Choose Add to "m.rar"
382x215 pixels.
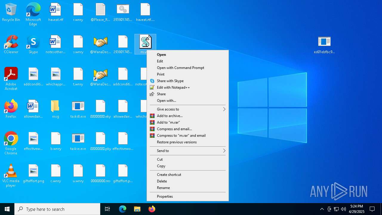pyautogui.click(x=188, y=122)
